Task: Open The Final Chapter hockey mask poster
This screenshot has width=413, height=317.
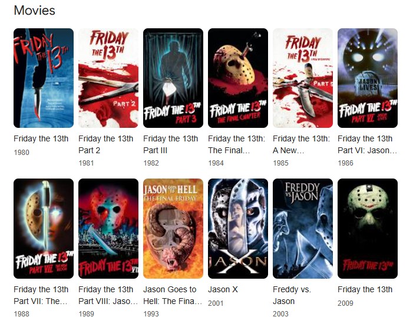Action: pyautogui.click(x=238, y=78)
